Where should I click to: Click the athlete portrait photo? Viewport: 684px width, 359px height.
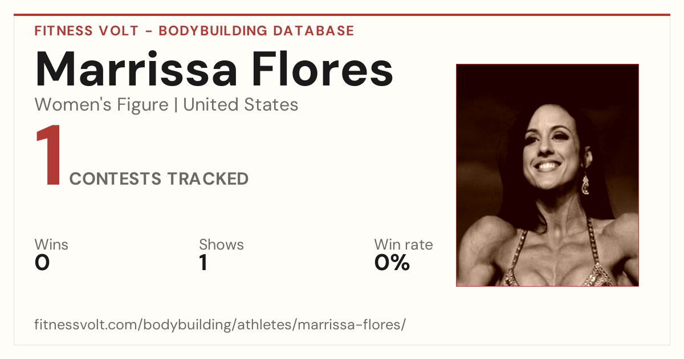point(547,175)
